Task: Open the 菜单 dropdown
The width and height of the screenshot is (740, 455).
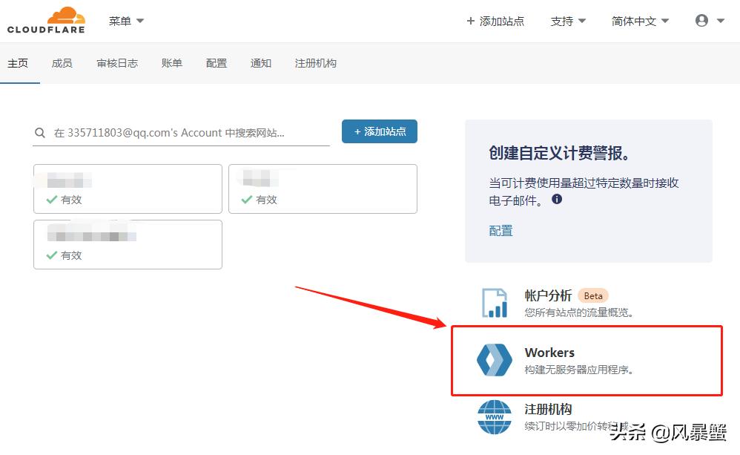Action: [x=125, y=20]
